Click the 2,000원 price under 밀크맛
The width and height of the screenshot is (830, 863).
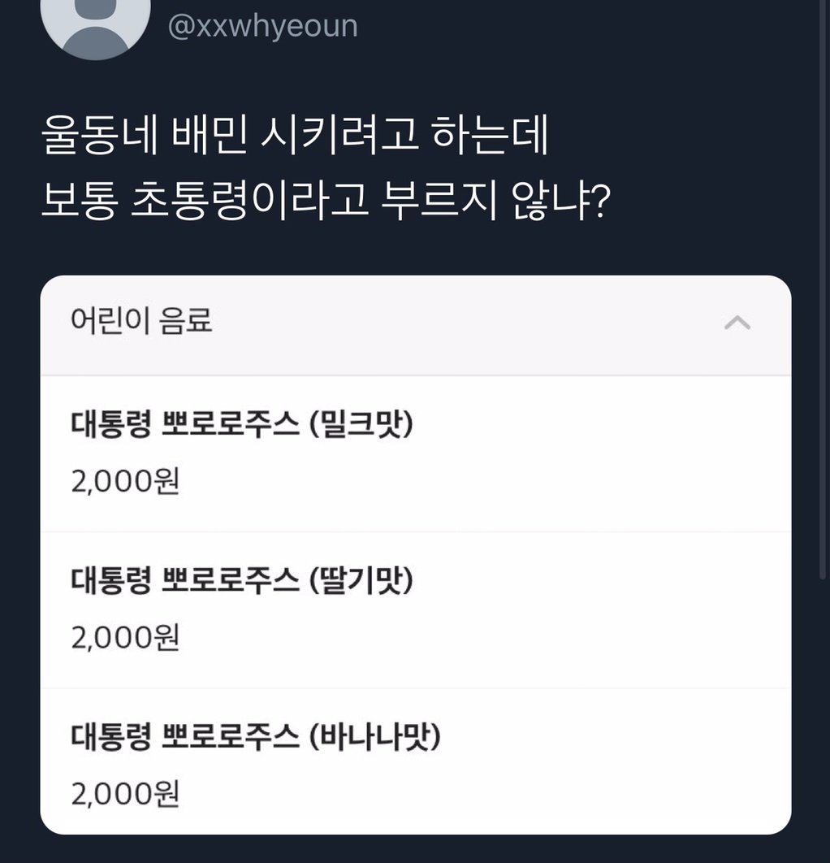[x=125, y=481]
